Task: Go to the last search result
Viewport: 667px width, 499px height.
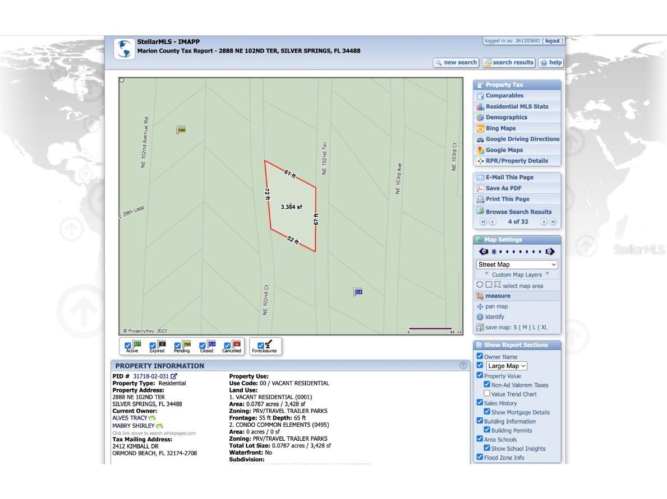Action: tap(553, 222)
